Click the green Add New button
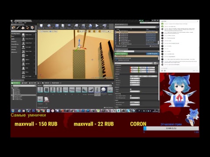Screen dimensions: 210x157 15,83
